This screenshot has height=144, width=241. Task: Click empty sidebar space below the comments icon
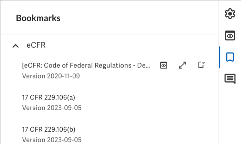pos(230,113)
